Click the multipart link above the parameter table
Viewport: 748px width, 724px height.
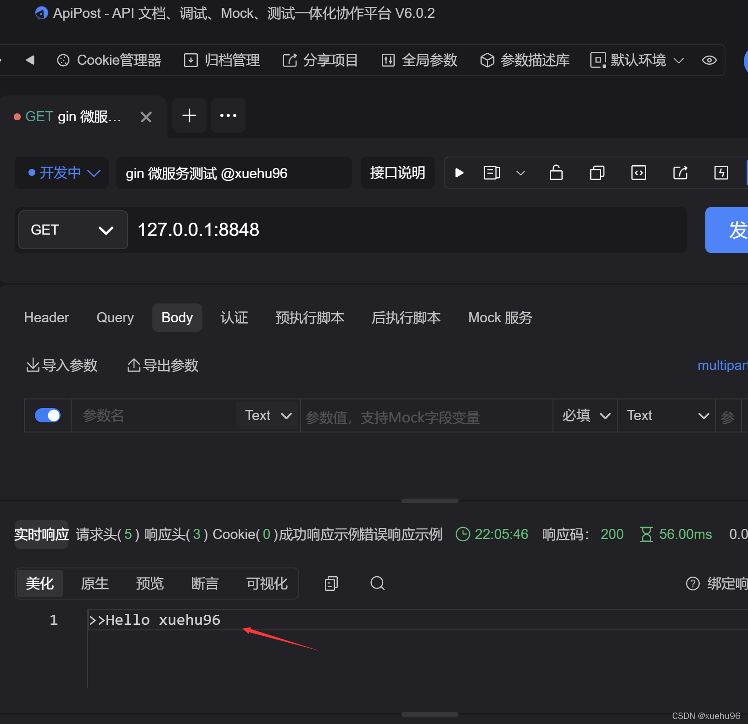click(722, 365)
